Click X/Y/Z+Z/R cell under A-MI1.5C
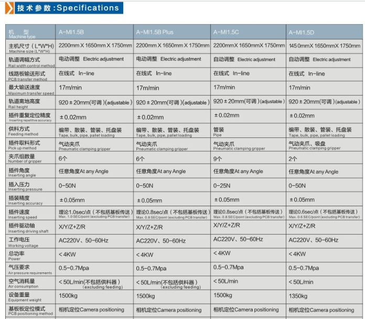 click(x=249, y=227)
